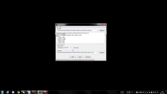Launch Google Chrome from the taskbar
Screen dimensions: 167x94
point(19,92)
